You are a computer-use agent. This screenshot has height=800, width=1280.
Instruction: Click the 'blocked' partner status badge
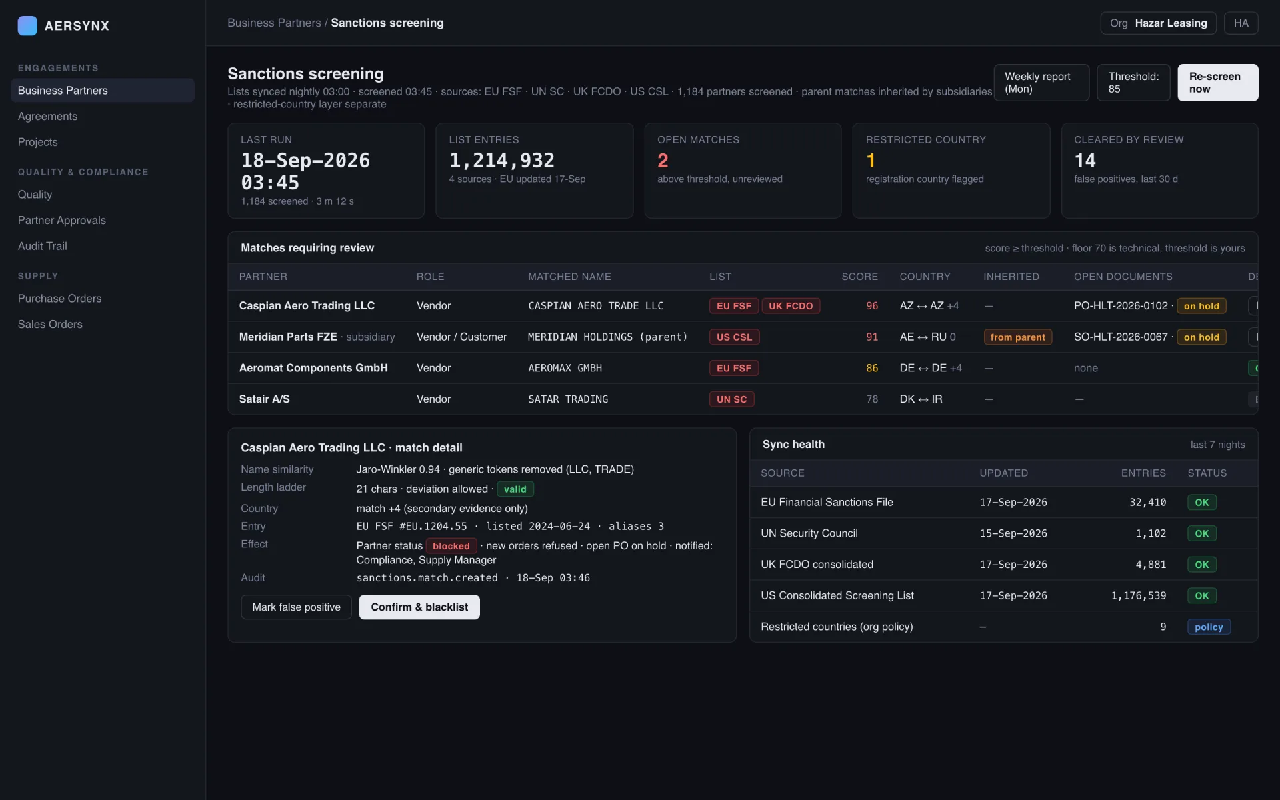click(451, 546)
